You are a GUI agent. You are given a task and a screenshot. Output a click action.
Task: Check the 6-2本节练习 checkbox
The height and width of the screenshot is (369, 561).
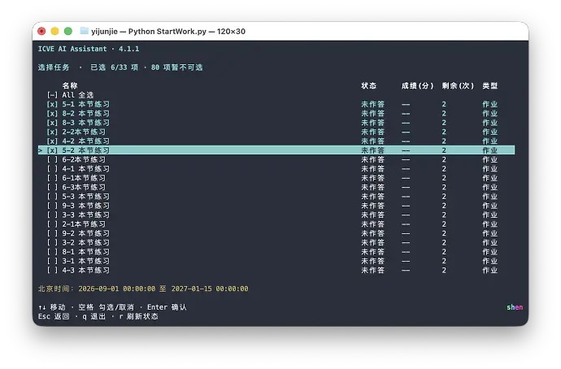[52, 160]
